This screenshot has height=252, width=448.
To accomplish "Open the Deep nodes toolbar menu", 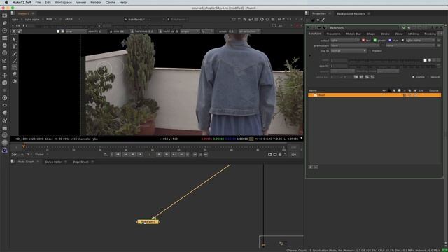I will click(x=5, y=98).
